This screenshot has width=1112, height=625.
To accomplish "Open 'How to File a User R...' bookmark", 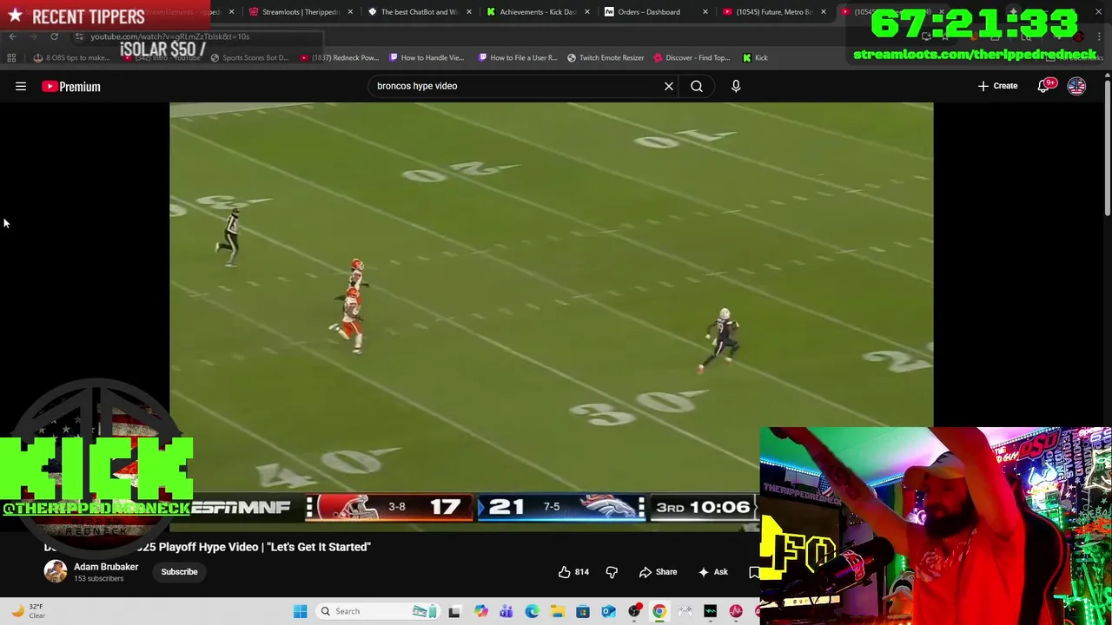I will click(x=518, y=57).
